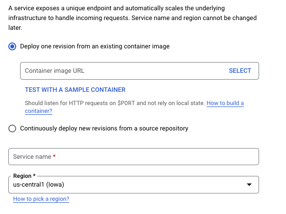Screen dimensions: 286x214
Task: Expand the Region dropdown arrow
Action: 249,185
